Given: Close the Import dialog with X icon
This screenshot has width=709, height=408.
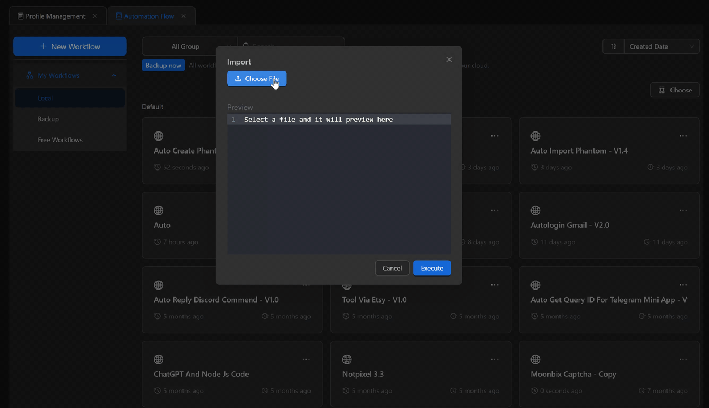Looking at the screenshot, I should (449, 59).
